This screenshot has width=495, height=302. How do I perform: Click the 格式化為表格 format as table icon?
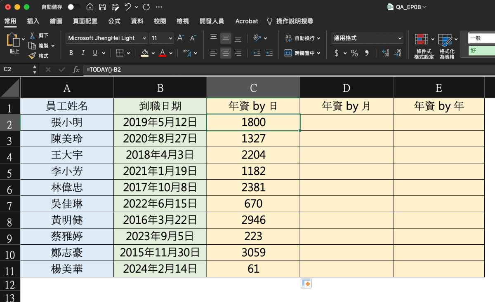pos(445,40)
